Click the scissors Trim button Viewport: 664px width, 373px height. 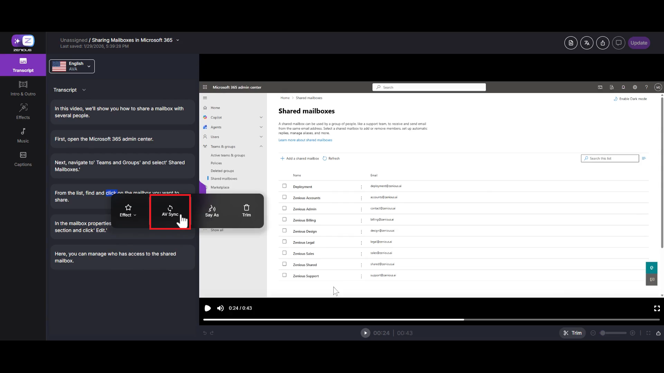point(572,333)
